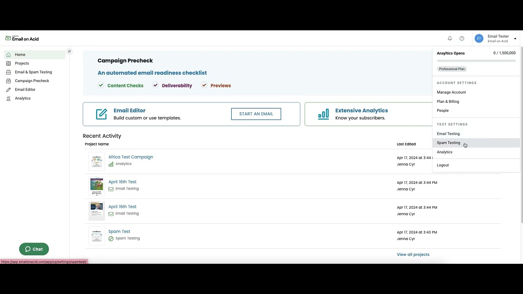Click the Email on Acid logo
Image resolution: width=523 pixels, height=294 pixels.
click(22, 38)
